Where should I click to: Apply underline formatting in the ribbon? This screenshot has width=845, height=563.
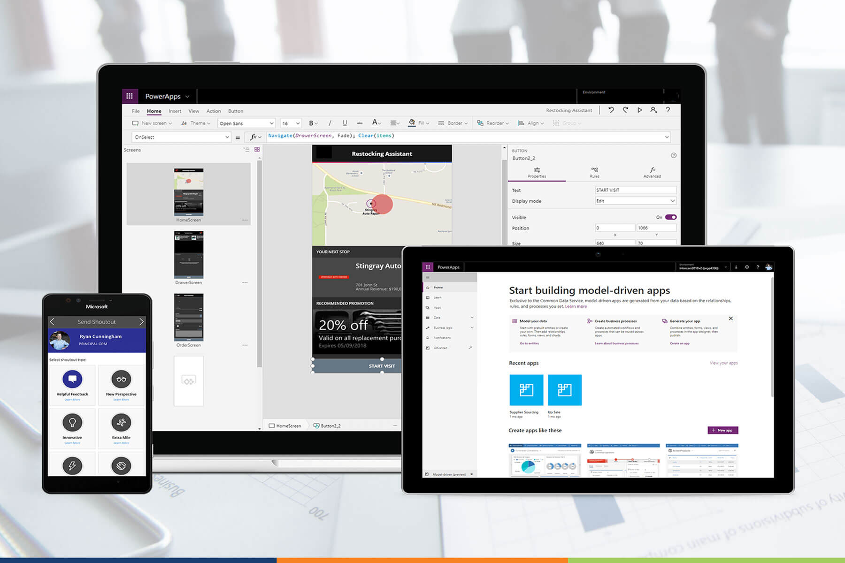click(x=345, y=123)
